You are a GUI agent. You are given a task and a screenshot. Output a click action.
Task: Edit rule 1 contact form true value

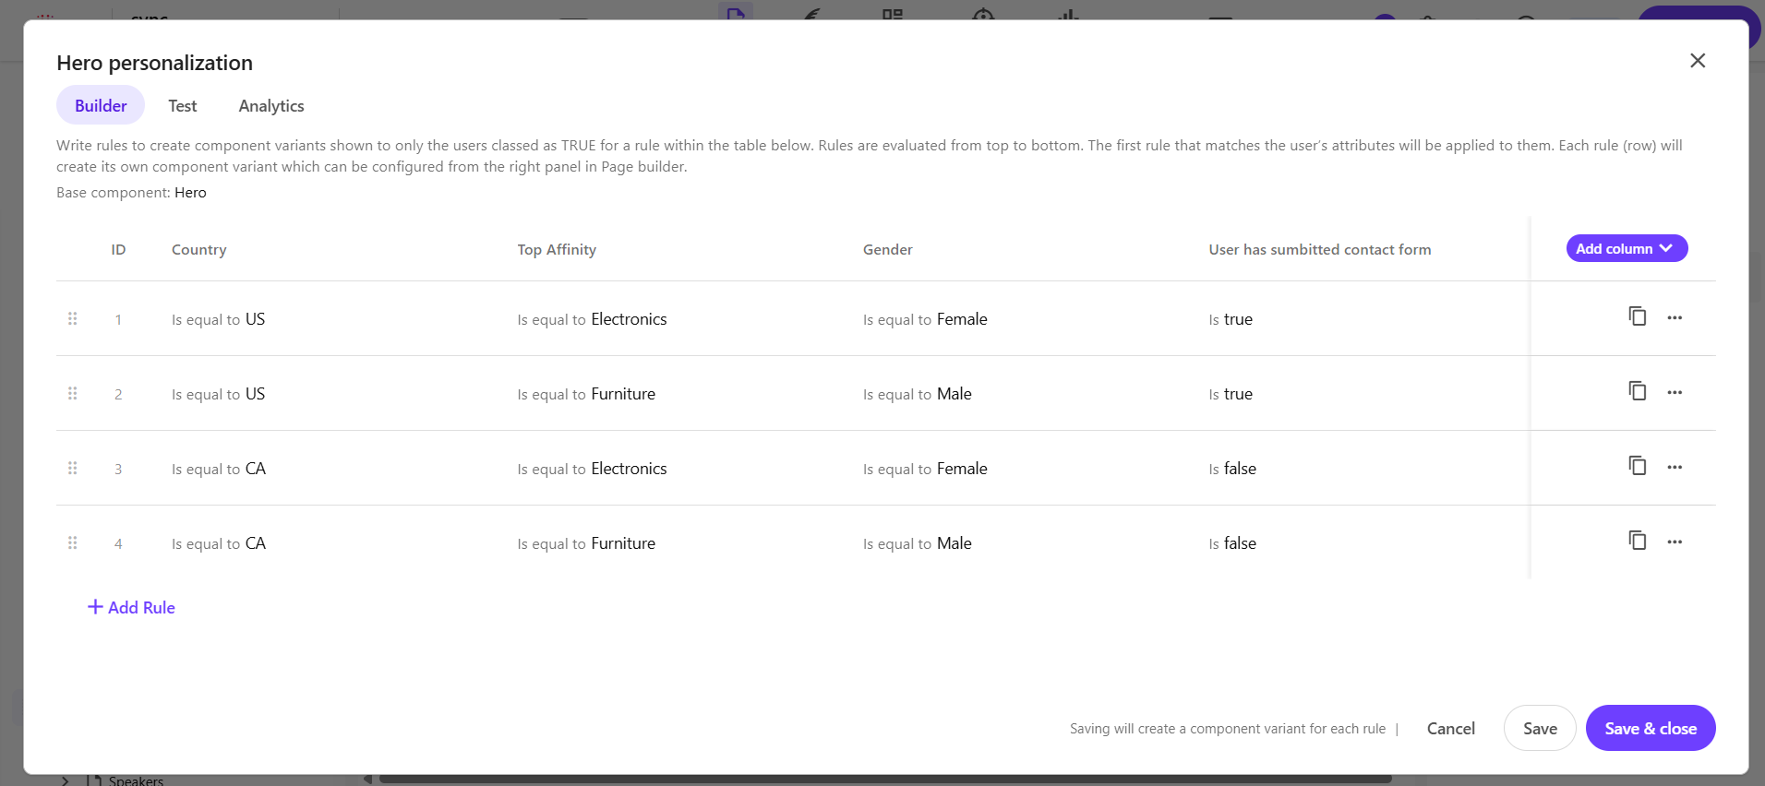1231,319
